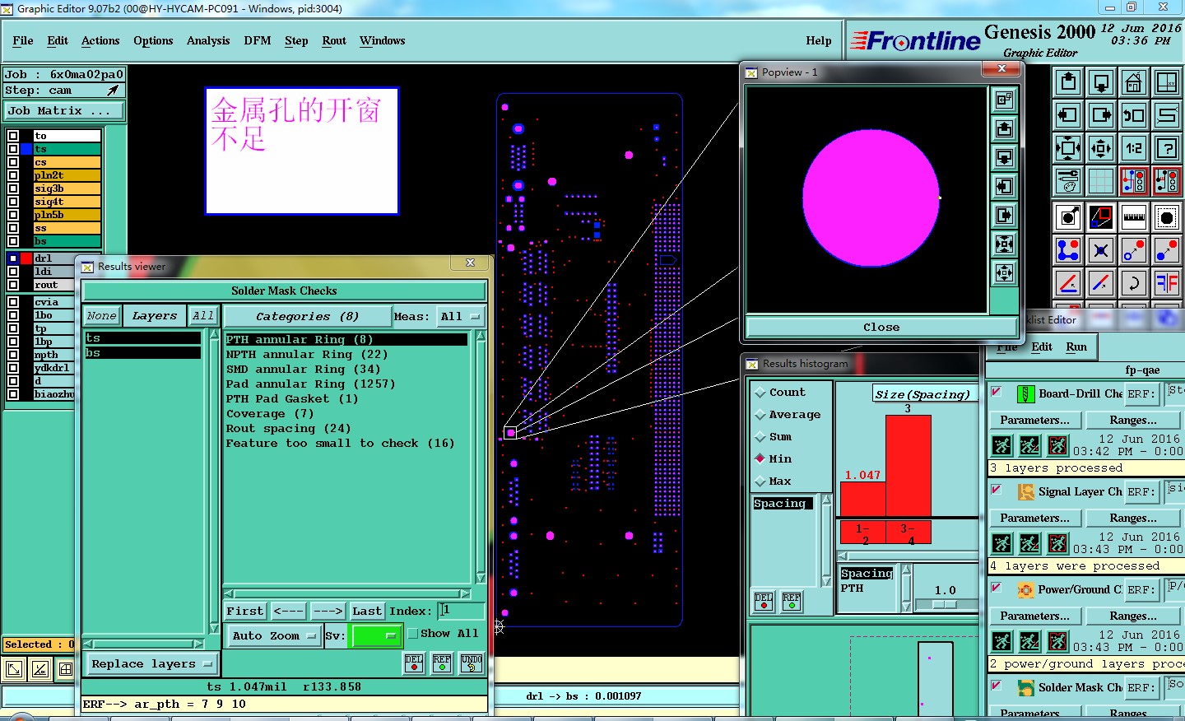
Task: Click the pan right icon in main toolbar
Action: (x=1101, y=115)
